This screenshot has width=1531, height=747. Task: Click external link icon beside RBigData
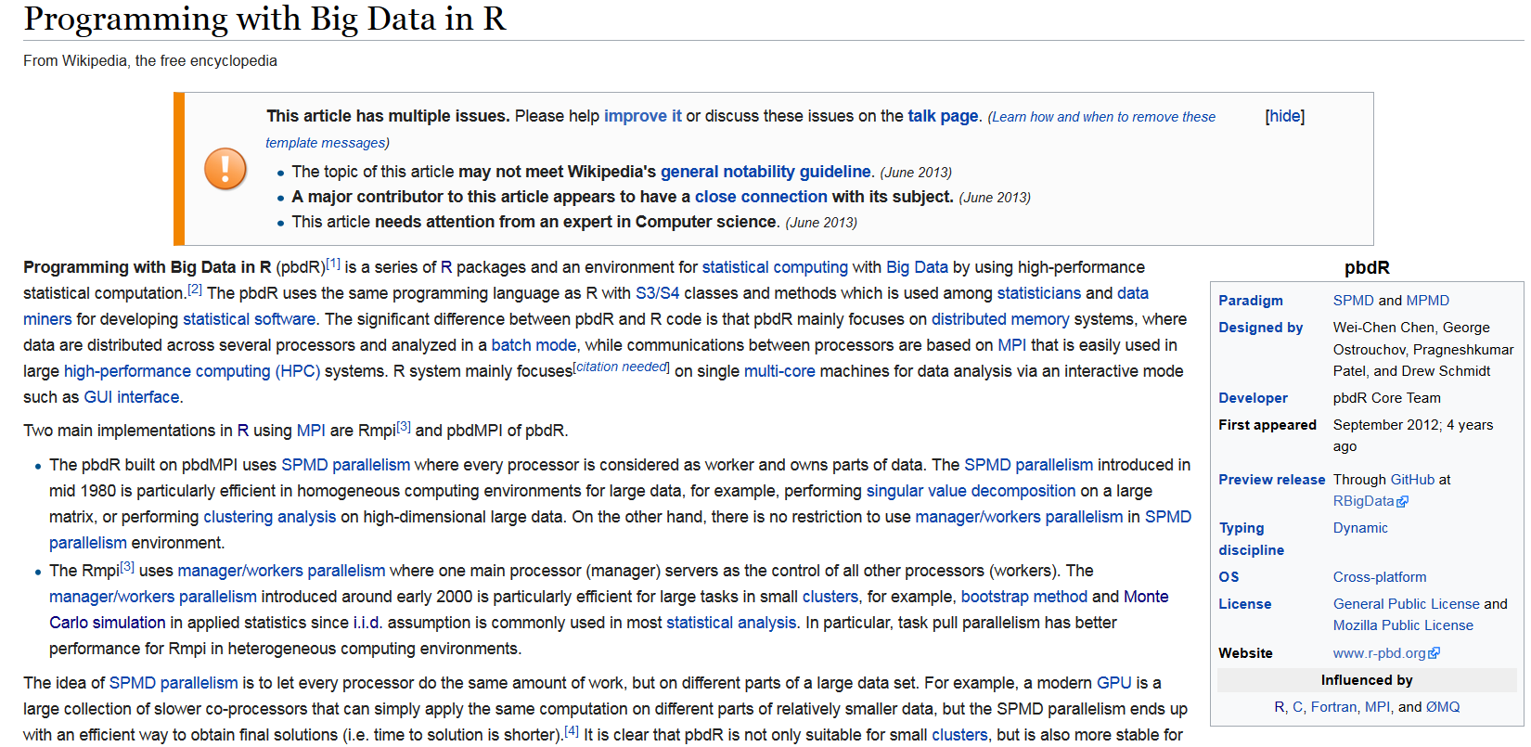(1403, 502)
